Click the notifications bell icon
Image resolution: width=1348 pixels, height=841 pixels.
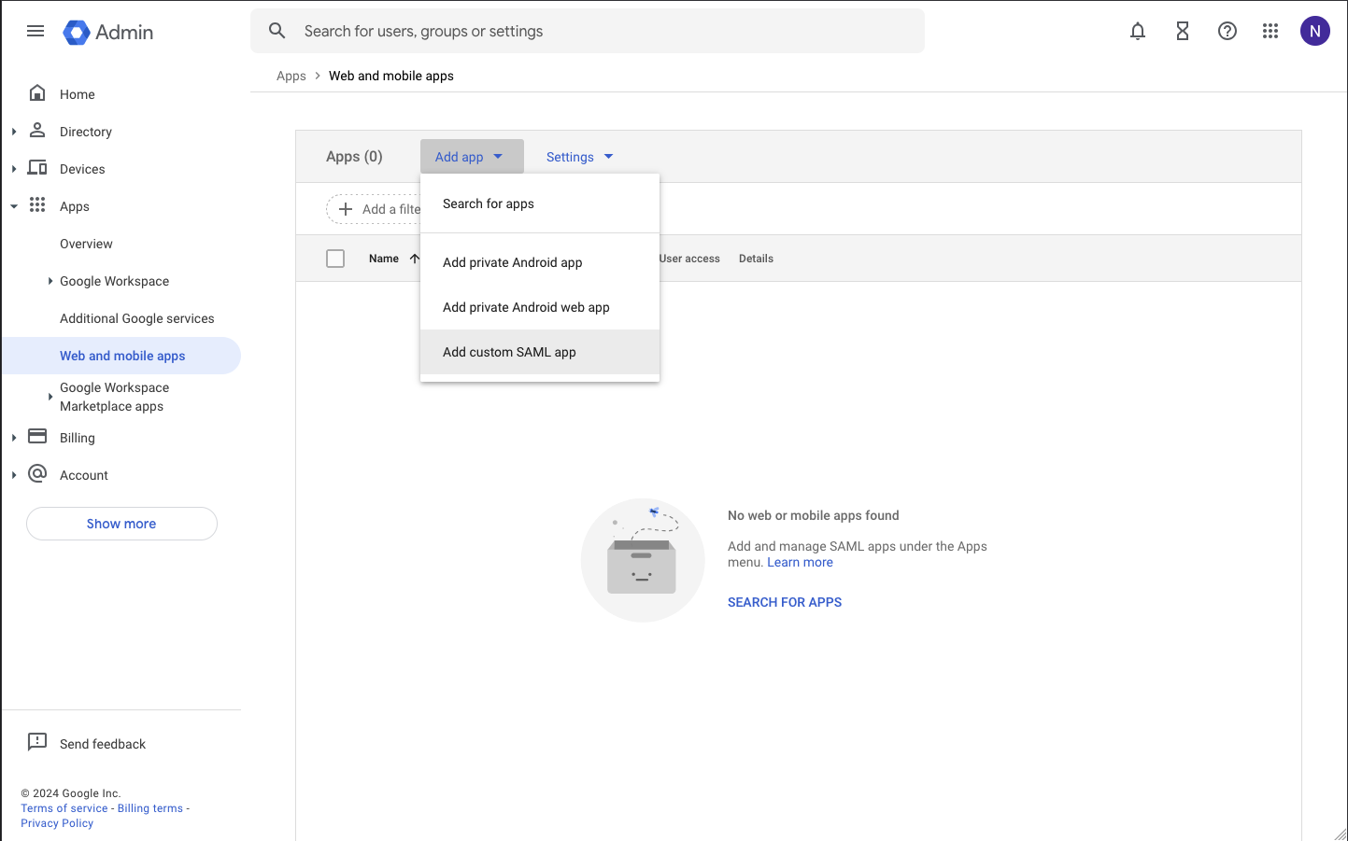point(1137,31)
